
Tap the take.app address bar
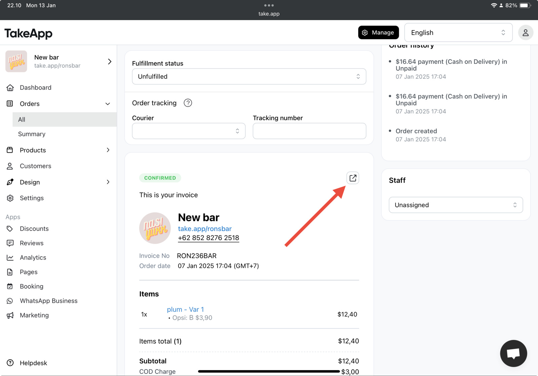coord(269,14)
